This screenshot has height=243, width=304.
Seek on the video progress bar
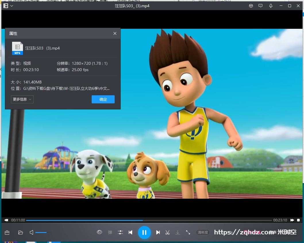click(149, 220)
